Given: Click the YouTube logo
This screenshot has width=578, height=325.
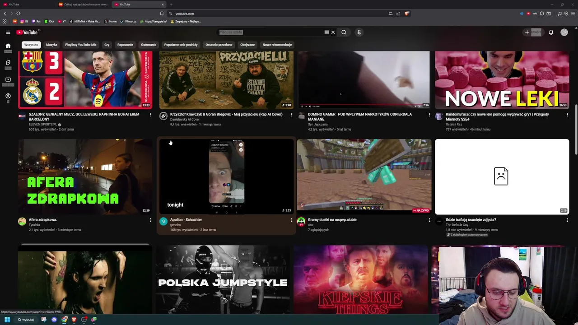Looking at the screenshot, I should tap(27, 32).
